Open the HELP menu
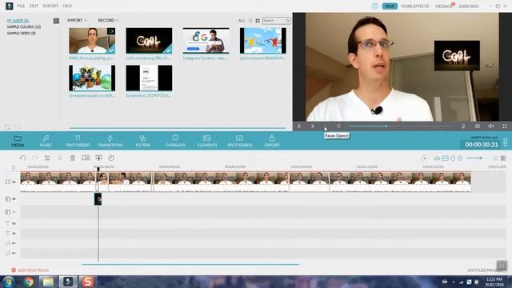 [67, 6]
